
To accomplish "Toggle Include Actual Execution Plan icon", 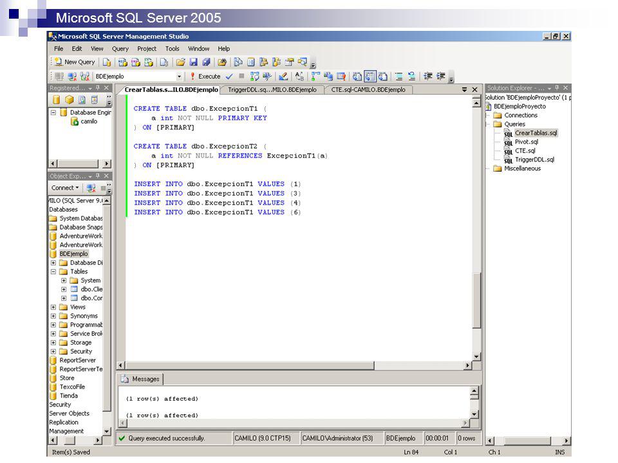I will [x=315, y=77].
